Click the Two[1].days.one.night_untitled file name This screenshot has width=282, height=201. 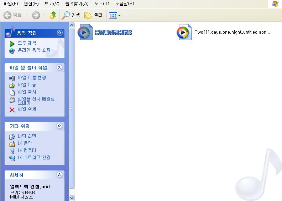coord(233,32)
